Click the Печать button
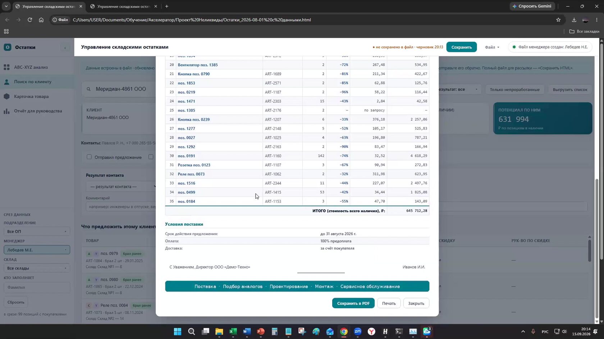 click(x=389, y=303)
